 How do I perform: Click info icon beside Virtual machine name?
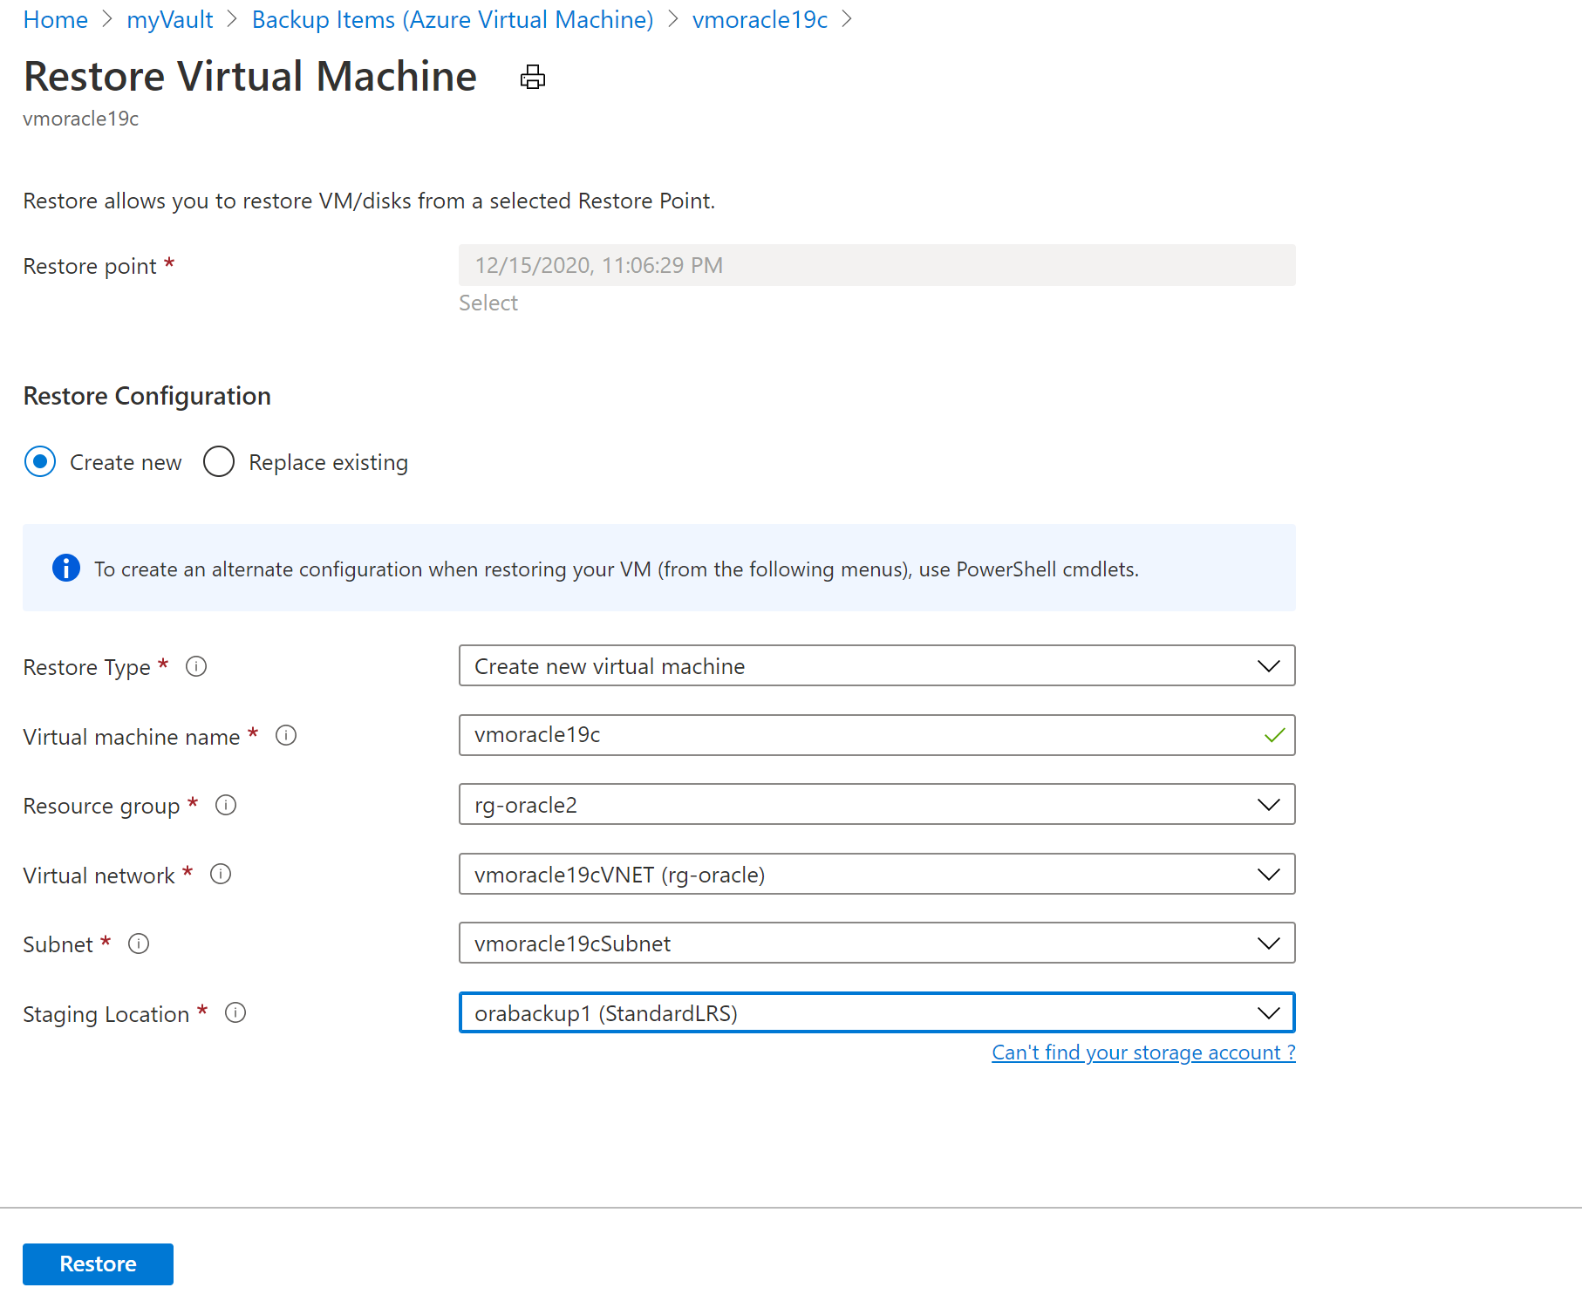286,736
